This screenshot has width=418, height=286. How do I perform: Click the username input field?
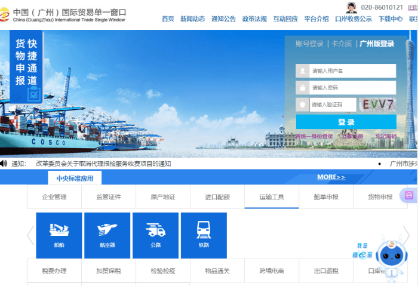(353, 71)
